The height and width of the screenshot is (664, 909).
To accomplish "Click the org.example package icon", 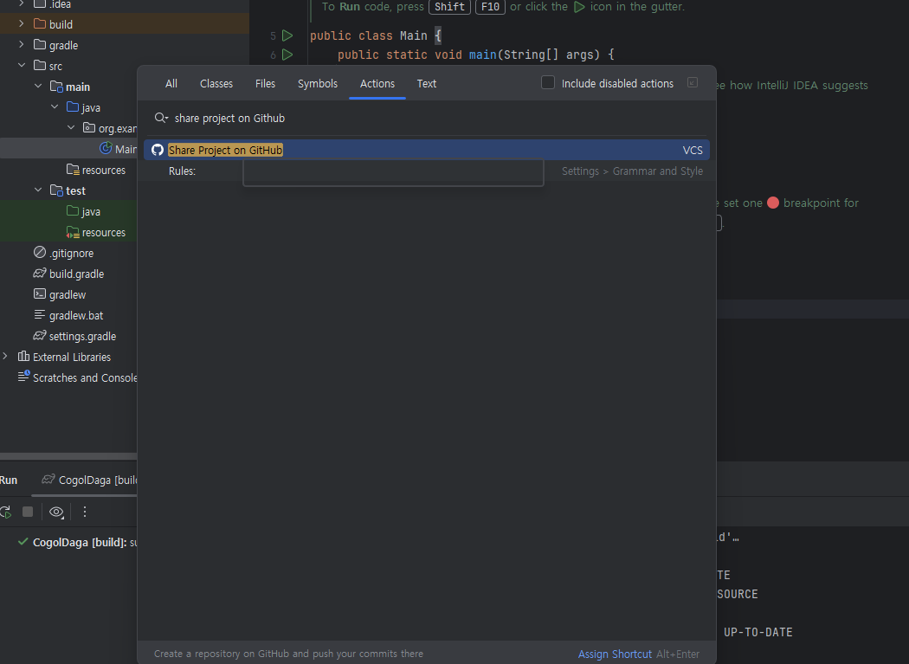I will (x=88, y=127).
